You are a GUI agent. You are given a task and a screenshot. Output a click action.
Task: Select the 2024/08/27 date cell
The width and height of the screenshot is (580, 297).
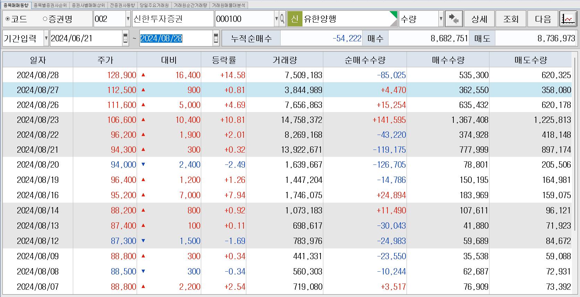pos(38,90)
